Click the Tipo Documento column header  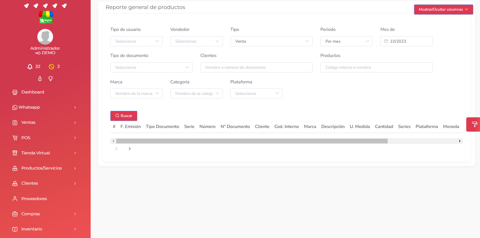[x=163, y=127]
